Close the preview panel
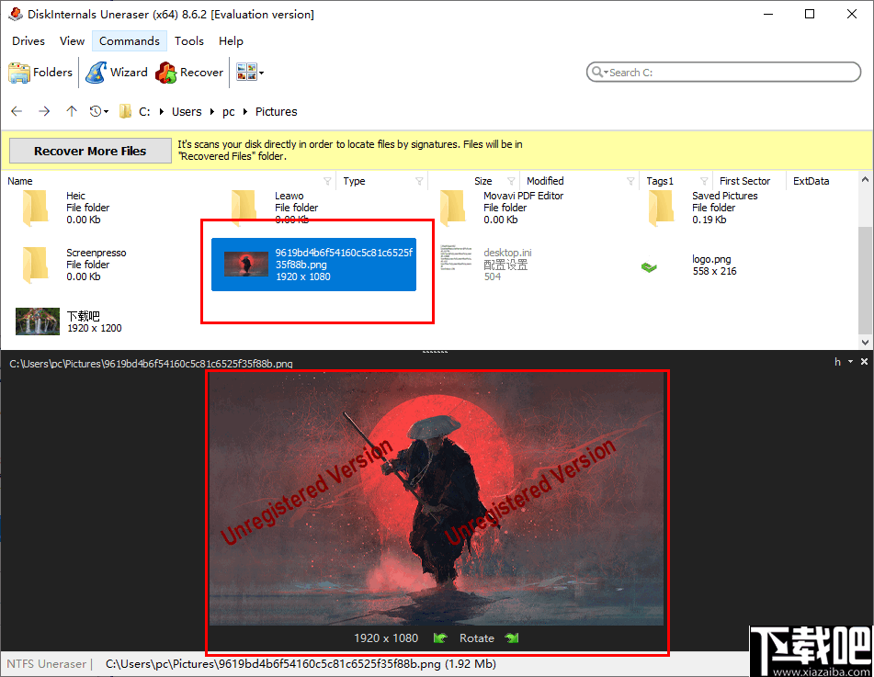 865,362
